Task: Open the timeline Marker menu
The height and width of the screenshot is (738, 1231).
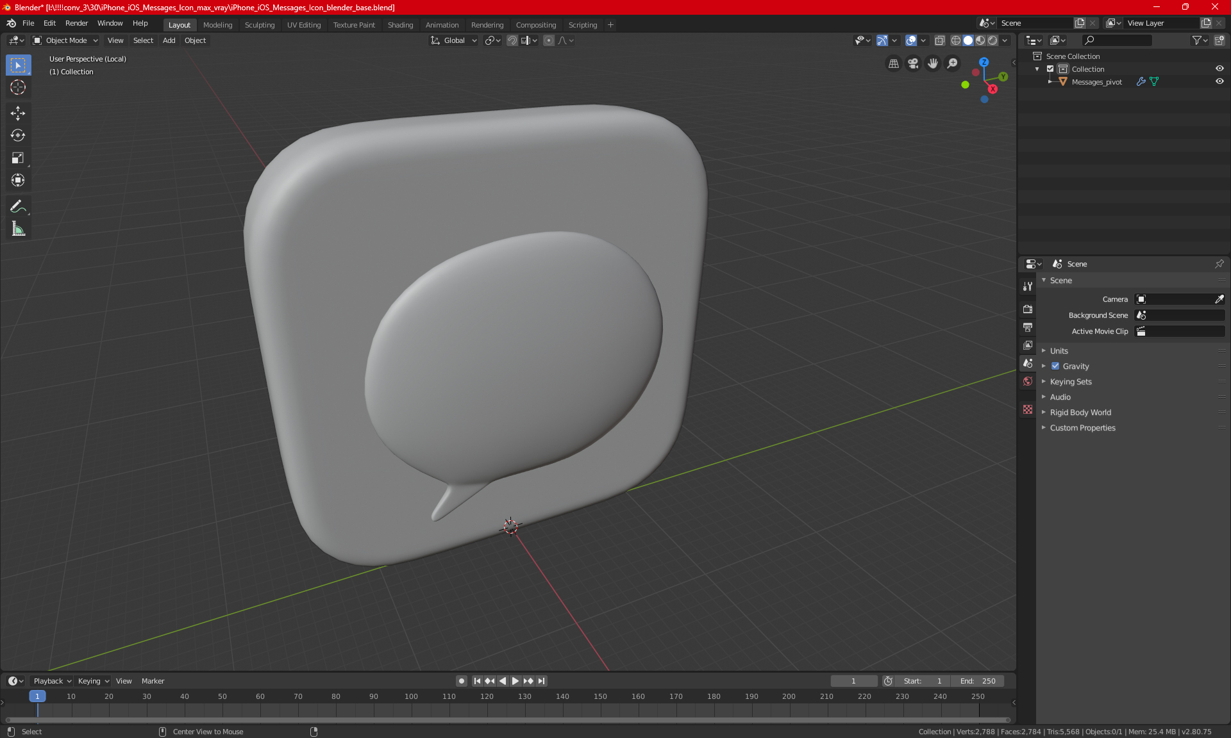Action: point(153,681)
